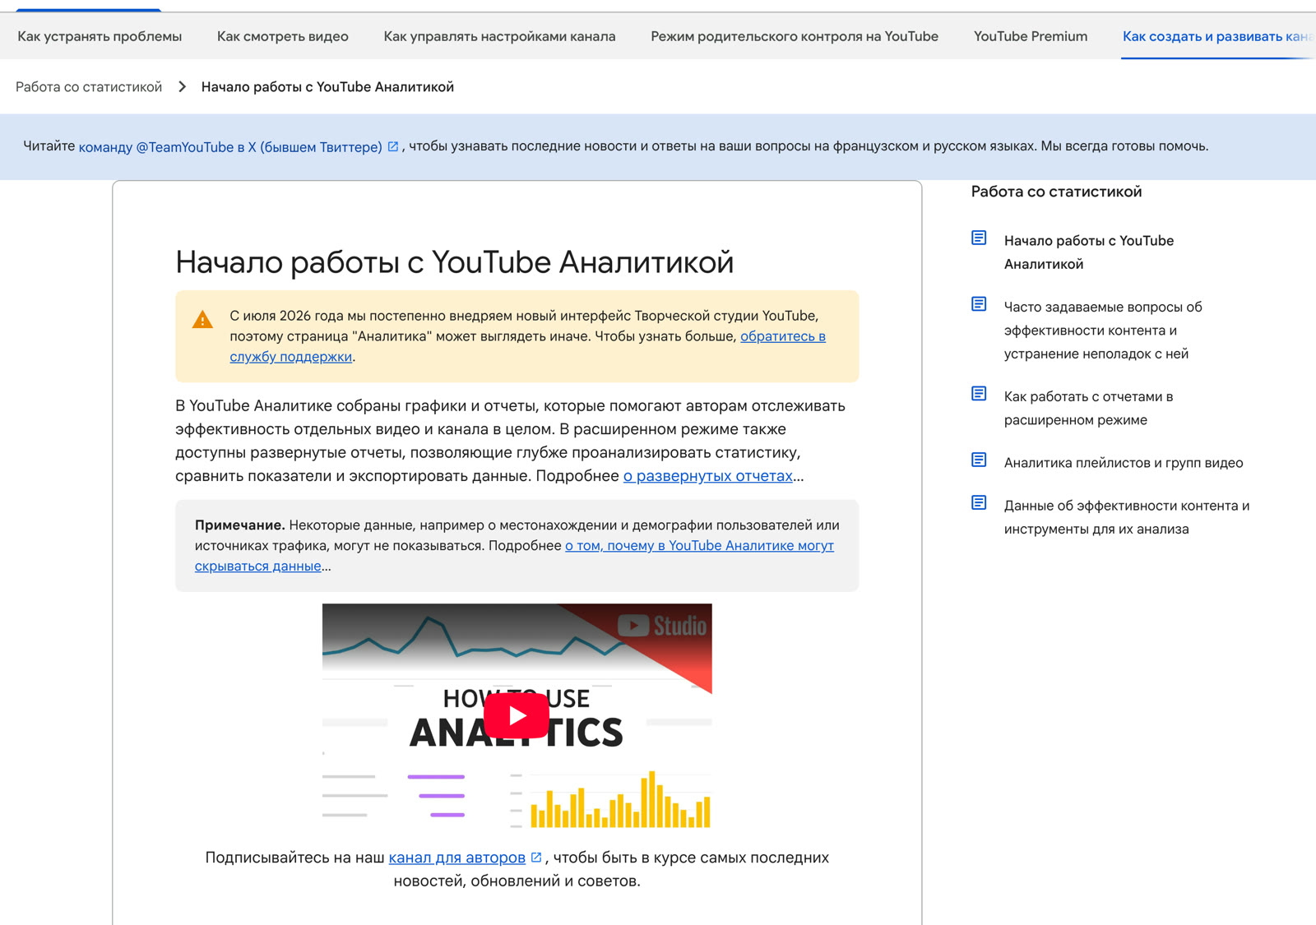Click the sidebar heading Работа со статистикой
1316x925 pixels.
(1056, 192)
